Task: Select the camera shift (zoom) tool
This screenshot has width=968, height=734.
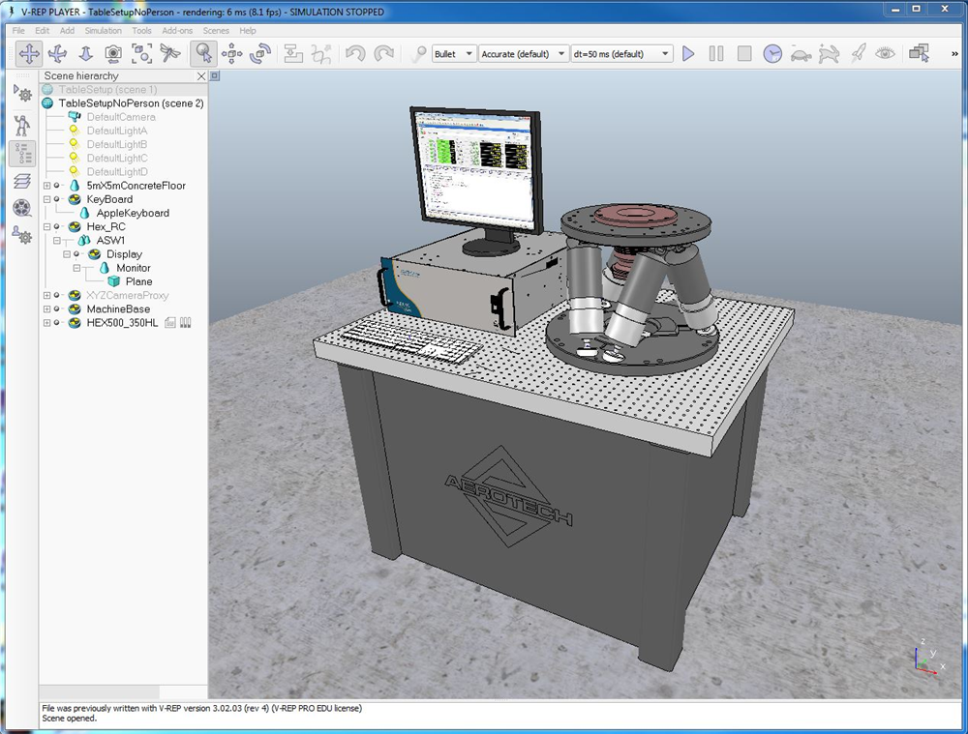Action: point(85,53)
